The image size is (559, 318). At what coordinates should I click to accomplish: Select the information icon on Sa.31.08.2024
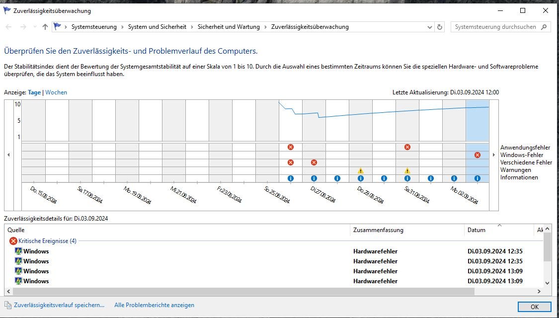click(x=407, y=178)
